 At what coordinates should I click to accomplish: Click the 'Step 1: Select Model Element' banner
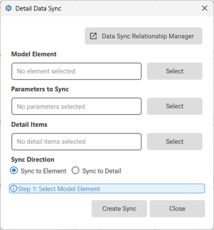[107, 188]
